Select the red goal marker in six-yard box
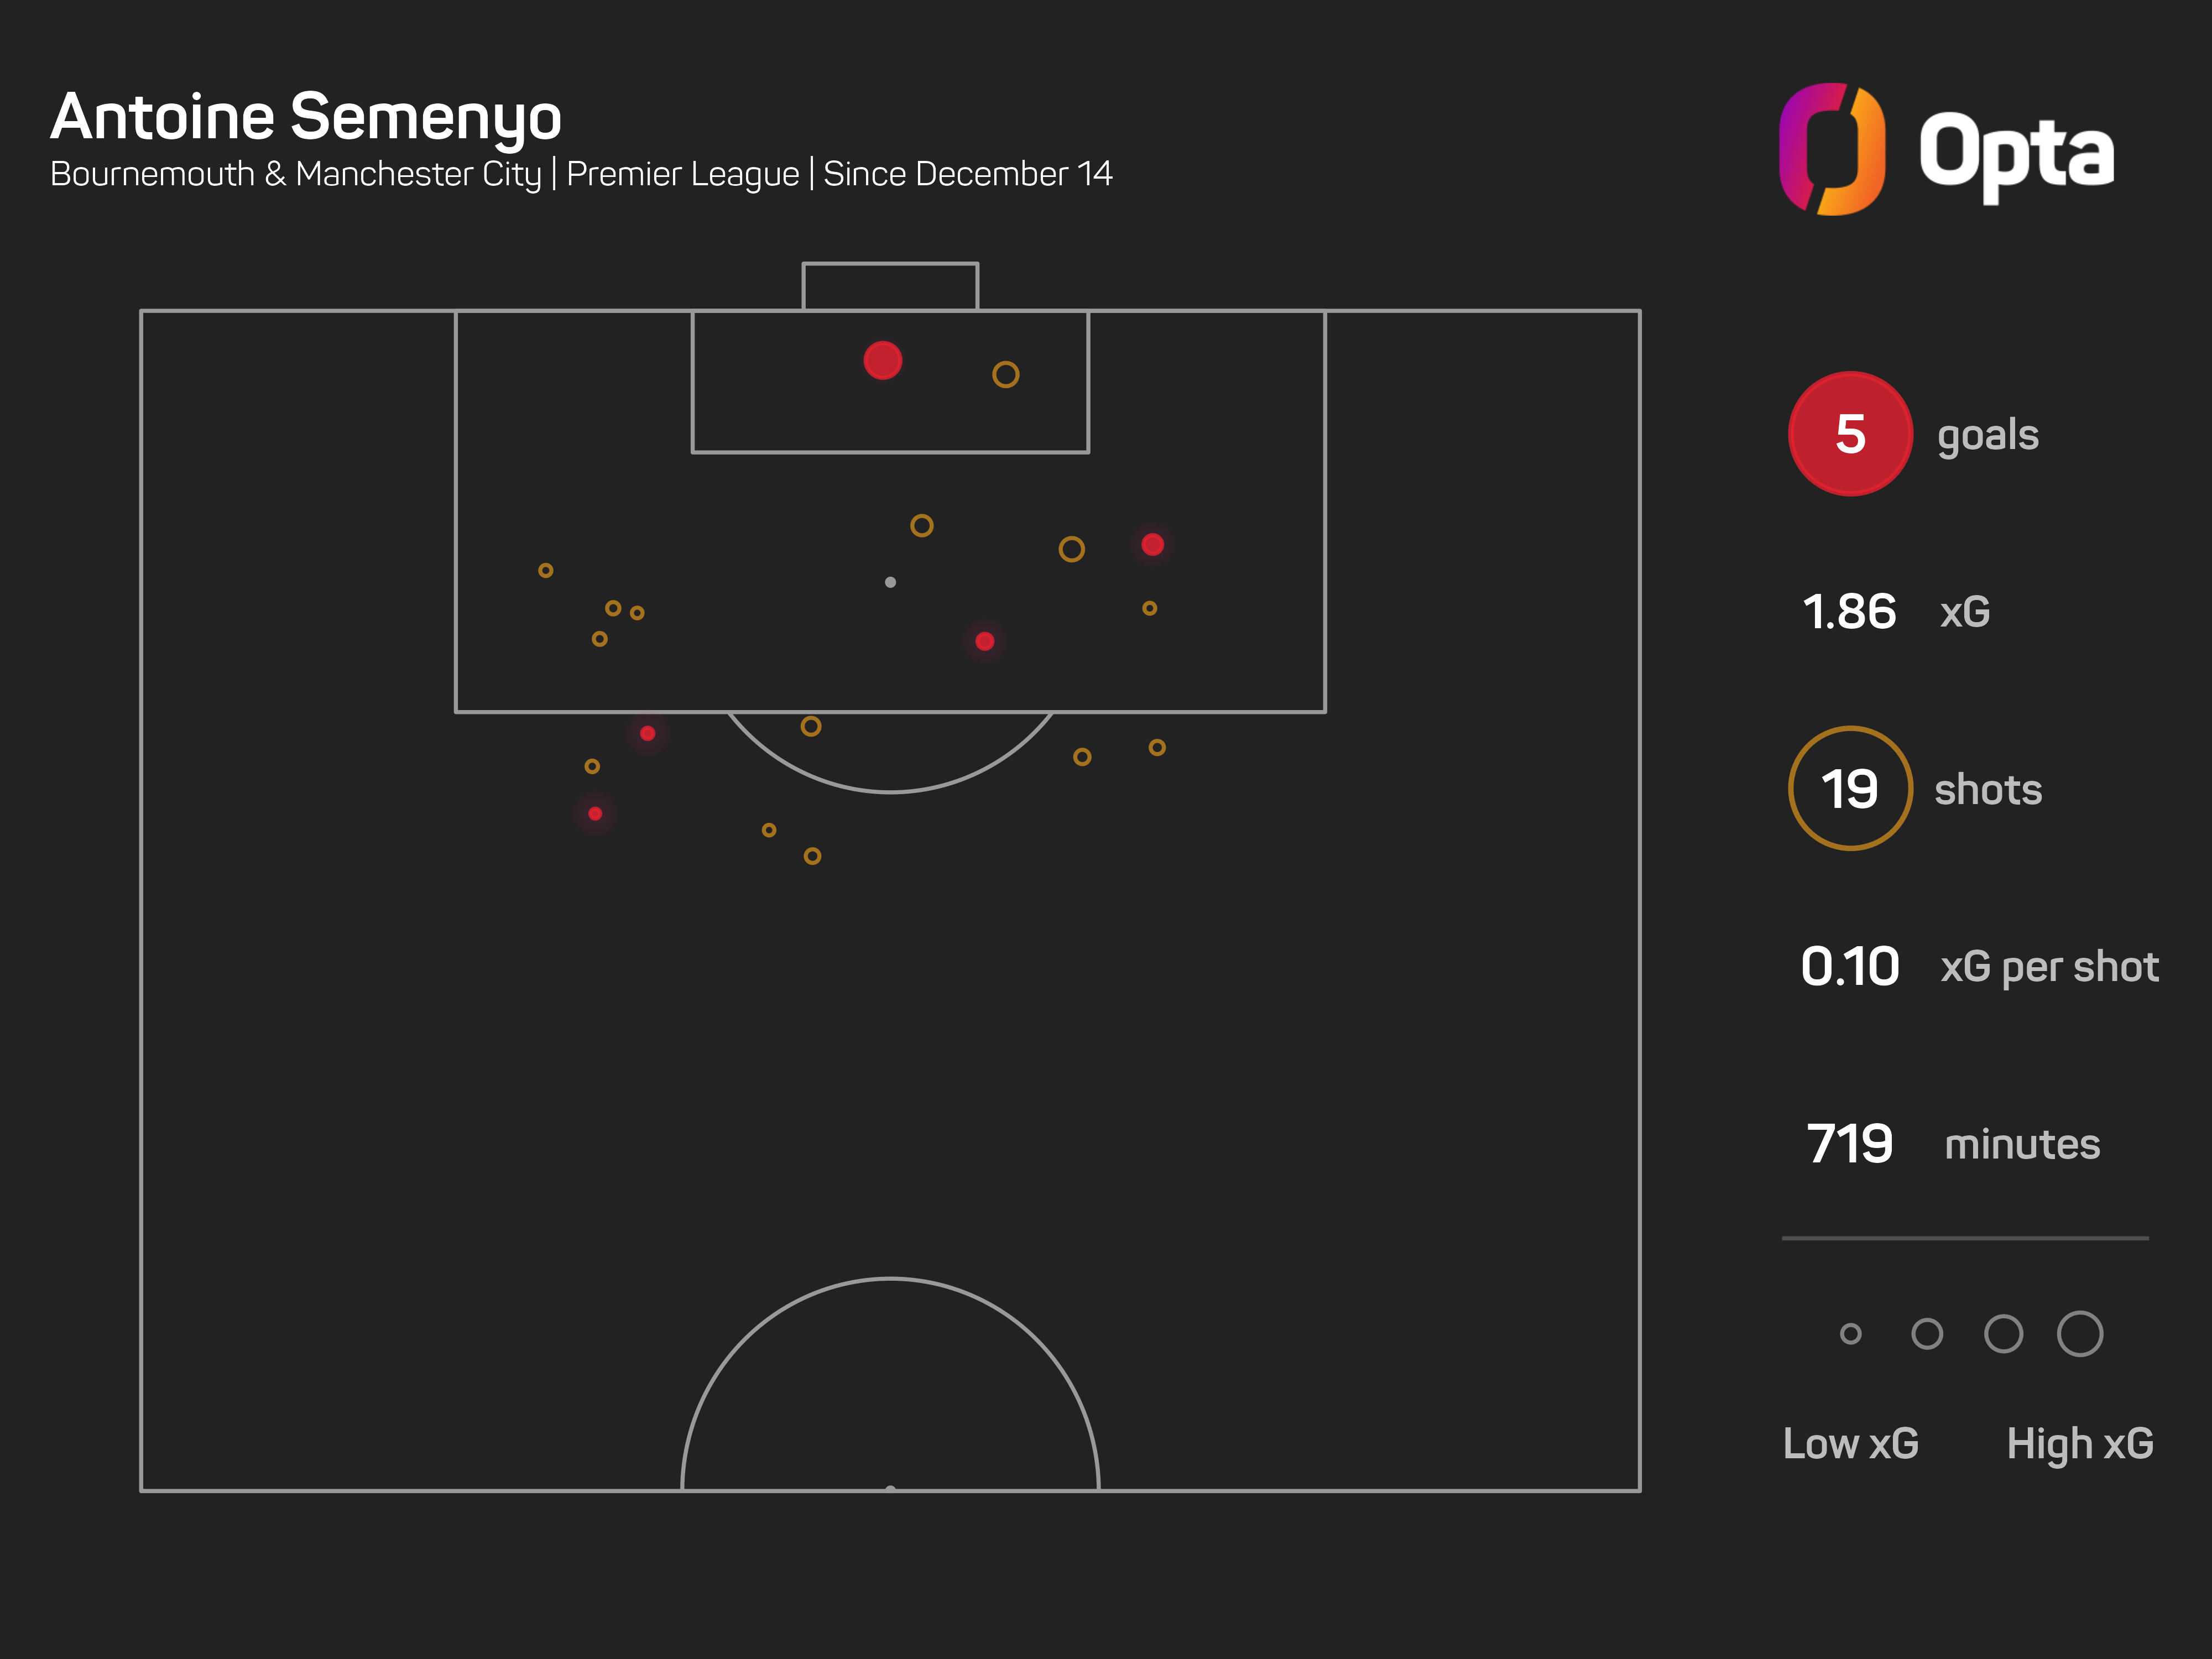Screen dimensions: 2212x1659 882,360
